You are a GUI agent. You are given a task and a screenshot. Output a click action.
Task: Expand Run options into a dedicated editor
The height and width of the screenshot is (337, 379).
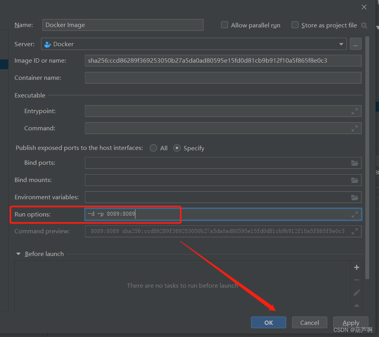tap(355, 214)
